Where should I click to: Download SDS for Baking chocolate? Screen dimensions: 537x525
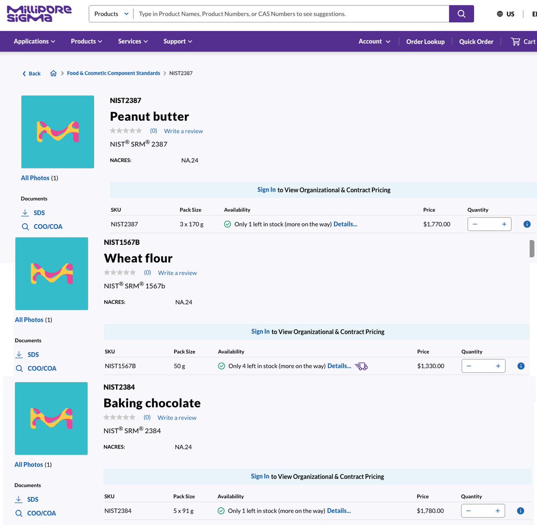tap(26, 499)
